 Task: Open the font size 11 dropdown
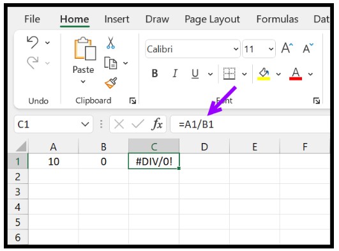click(271, 49)
